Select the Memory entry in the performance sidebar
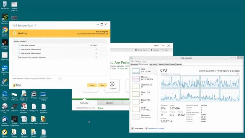Image resolution: width=245 pixels, height=138 pixels. coord(144,78)
